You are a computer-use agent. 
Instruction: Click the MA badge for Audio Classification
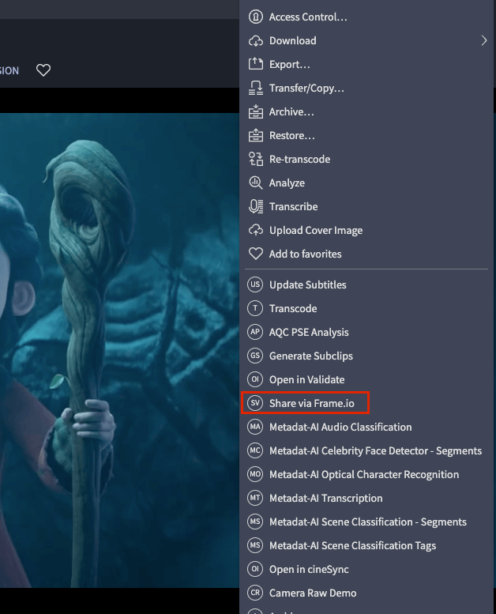255,427
